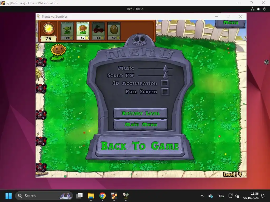Open the Plants vs. Zombies taskbar icon
The height and width of the screenshot is (202, 270).
click(x=126, y=196)
